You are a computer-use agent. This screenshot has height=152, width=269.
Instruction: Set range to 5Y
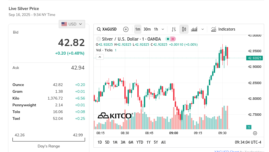(x=156, y=142)
